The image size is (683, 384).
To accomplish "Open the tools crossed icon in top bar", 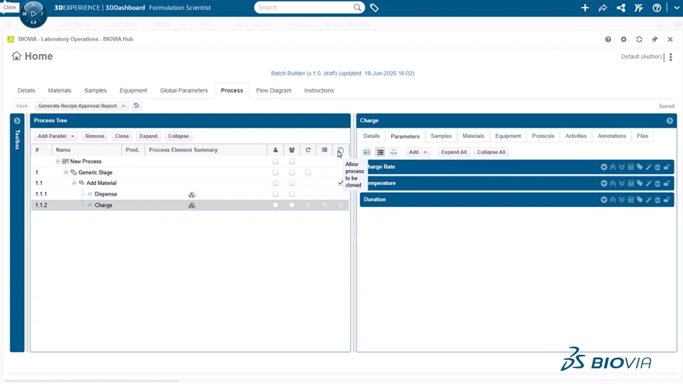I will click(639, 7).
